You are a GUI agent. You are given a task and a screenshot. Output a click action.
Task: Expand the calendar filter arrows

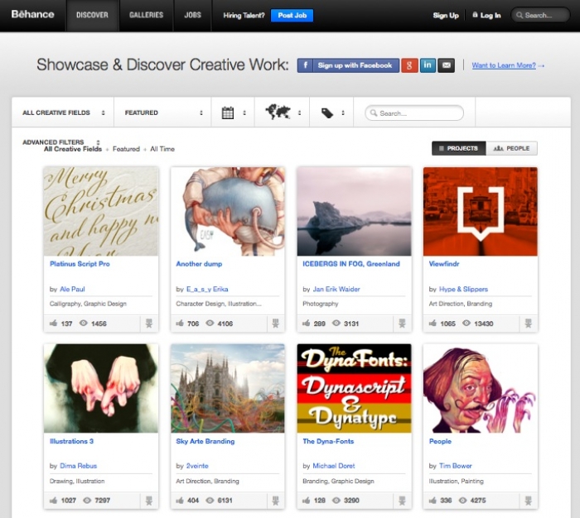click(x=244, y=113)
